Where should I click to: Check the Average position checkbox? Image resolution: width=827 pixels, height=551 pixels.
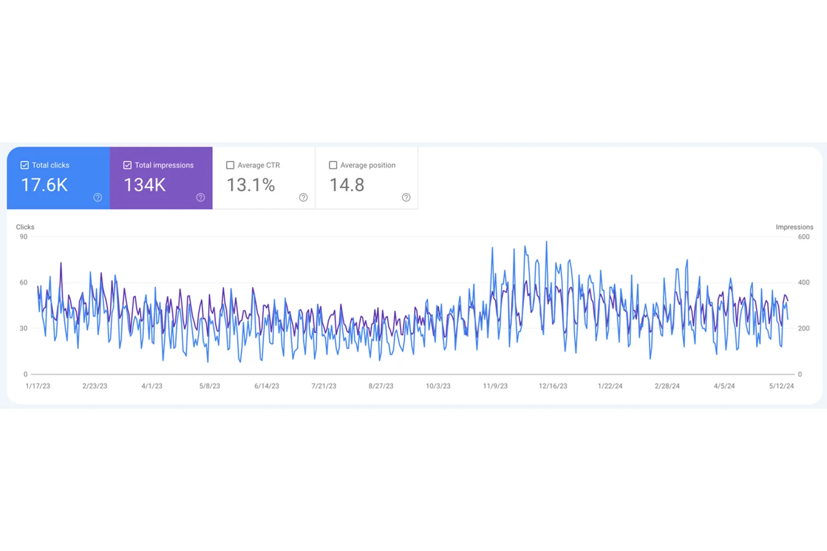(x=333, y=165)
